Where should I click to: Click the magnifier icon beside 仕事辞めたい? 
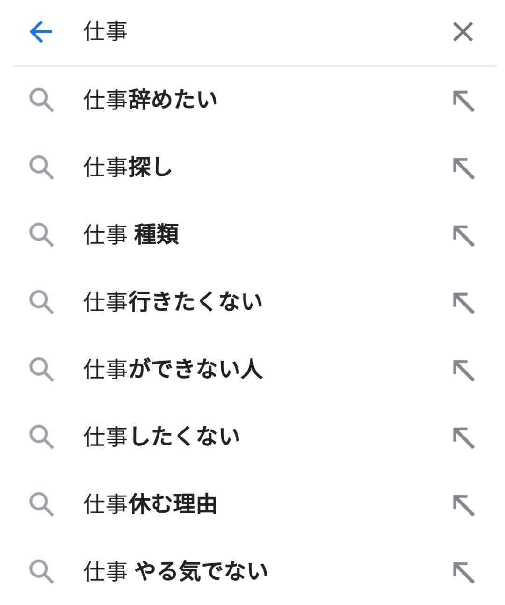(42, 101)
